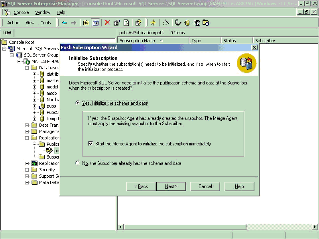319x239 pixels.
Task: Expand the msdb database node
Action: 34,93
